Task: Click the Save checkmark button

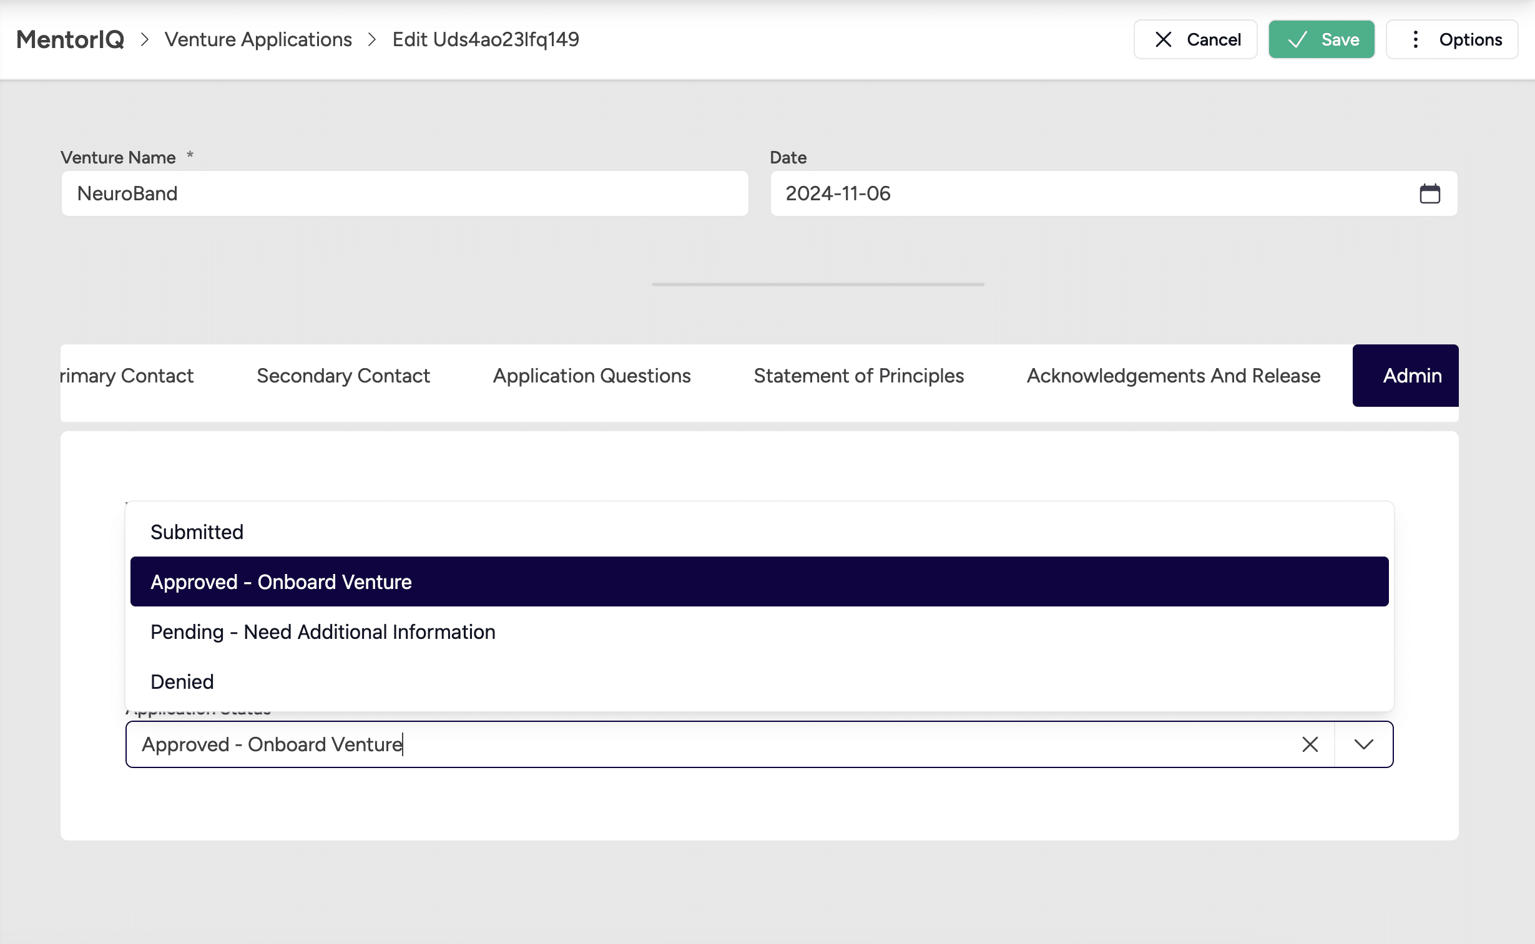Action: click(1322, 39)
